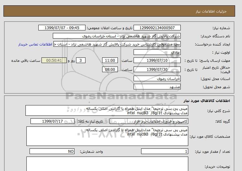Select the remaining days field showing 3
The height and width of the screenshot is (171, 242).
click(x=81, y=61)
